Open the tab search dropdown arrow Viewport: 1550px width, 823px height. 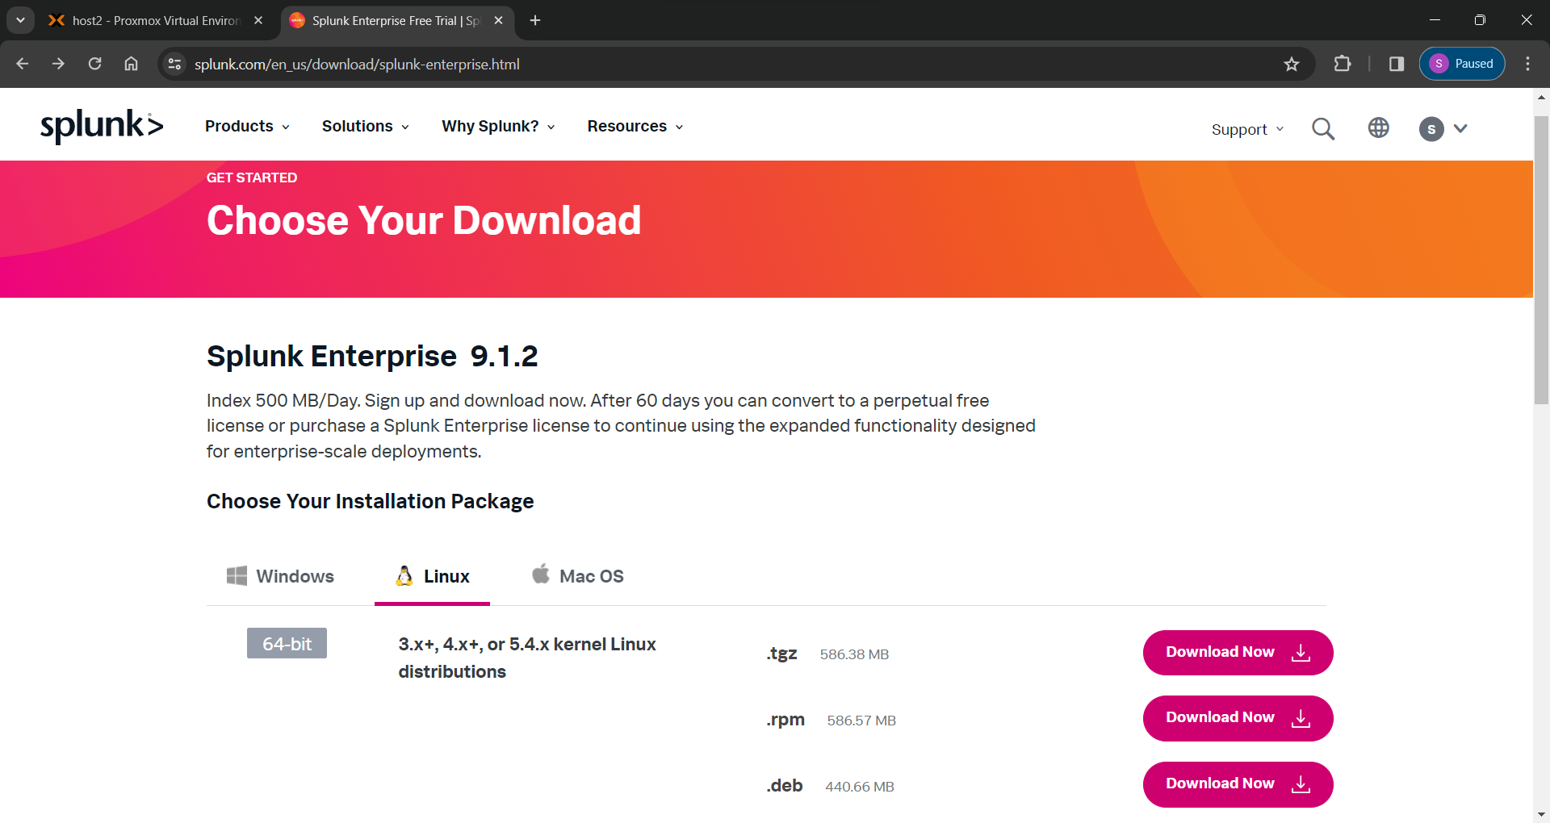20,20
